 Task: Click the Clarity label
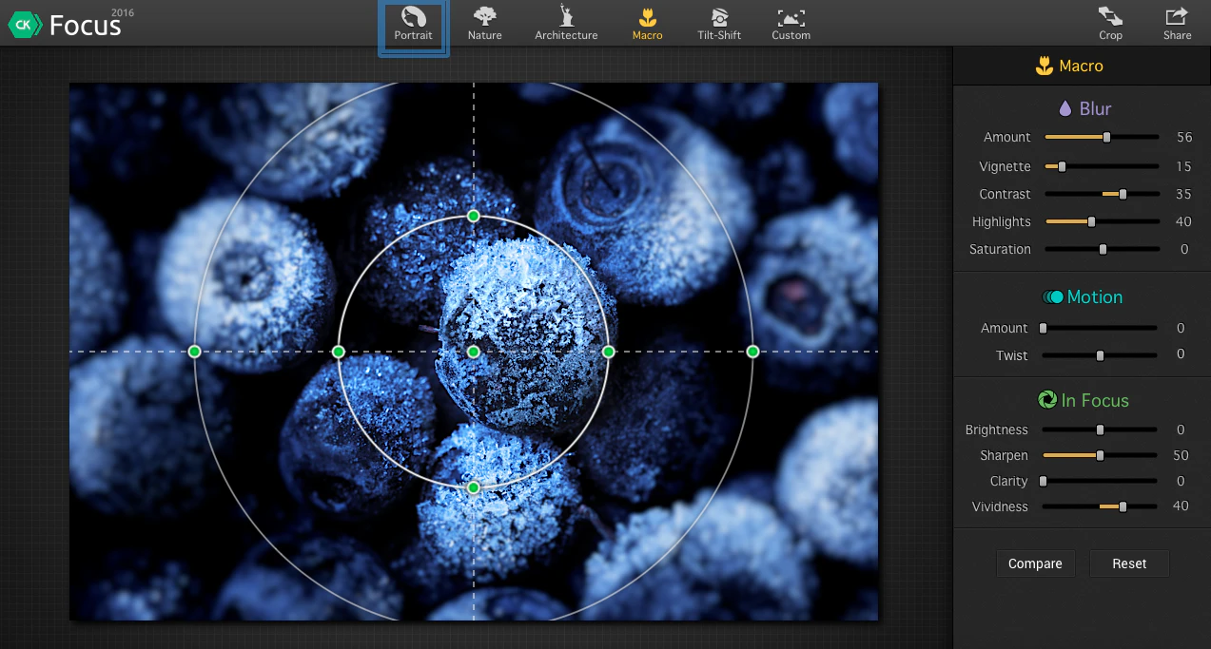[x=1008, y=481]
